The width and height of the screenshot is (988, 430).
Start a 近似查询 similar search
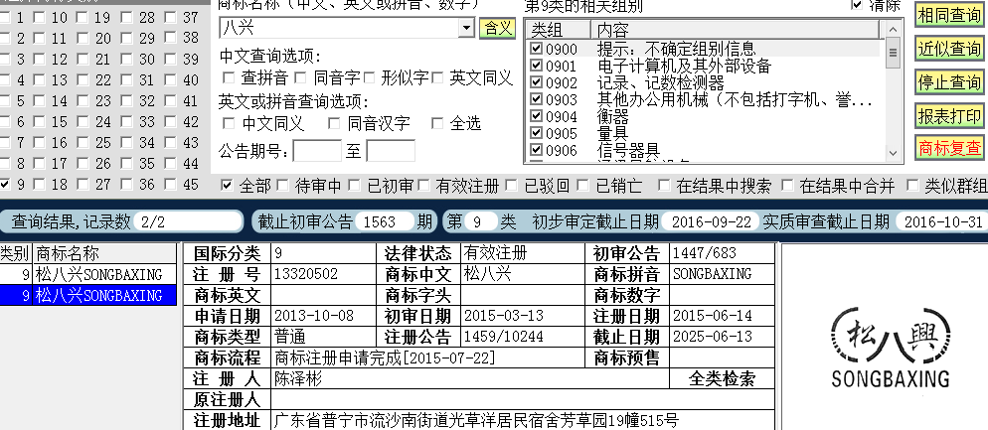tap(949, 49)
